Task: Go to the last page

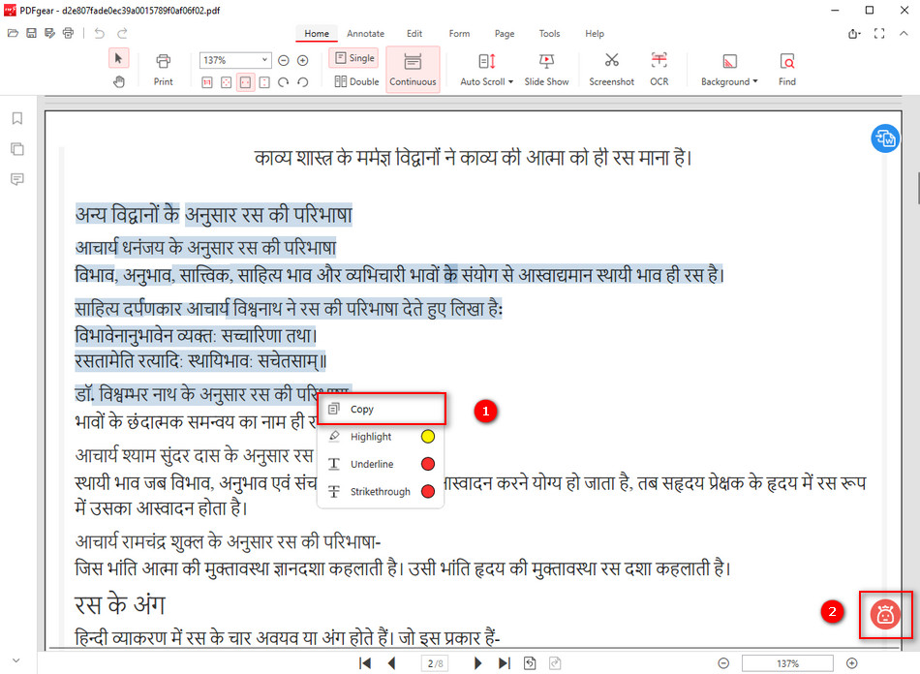Action: point(504,662)
